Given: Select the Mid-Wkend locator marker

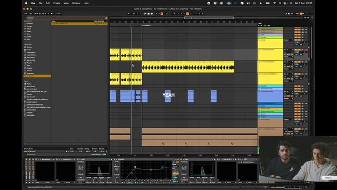Looking at the screenshot, I should [146, 25].
